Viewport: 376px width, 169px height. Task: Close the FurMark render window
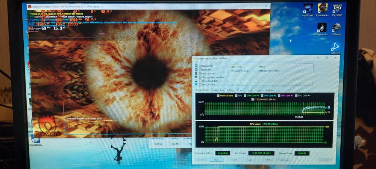coord(266,6)
